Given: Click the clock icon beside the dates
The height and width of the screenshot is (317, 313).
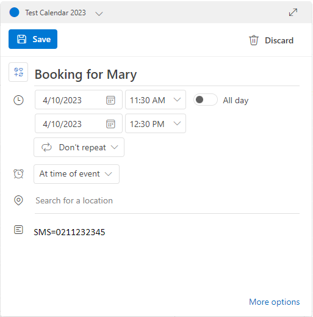Looking at the screenshot, I should [x=18, y=100].
